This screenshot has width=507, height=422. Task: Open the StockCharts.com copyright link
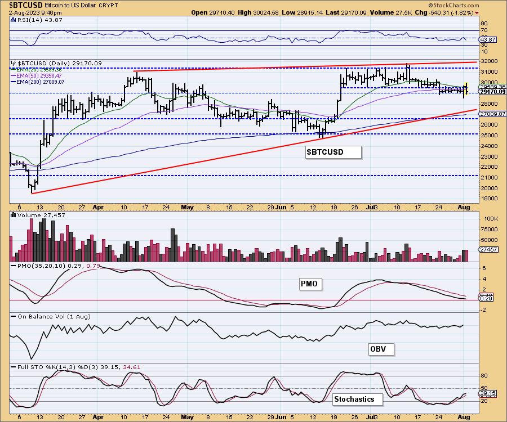coord(454,5)
